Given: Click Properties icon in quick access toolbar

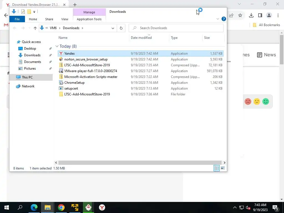Looking at the screenshot, I should (x=23, y=12).
